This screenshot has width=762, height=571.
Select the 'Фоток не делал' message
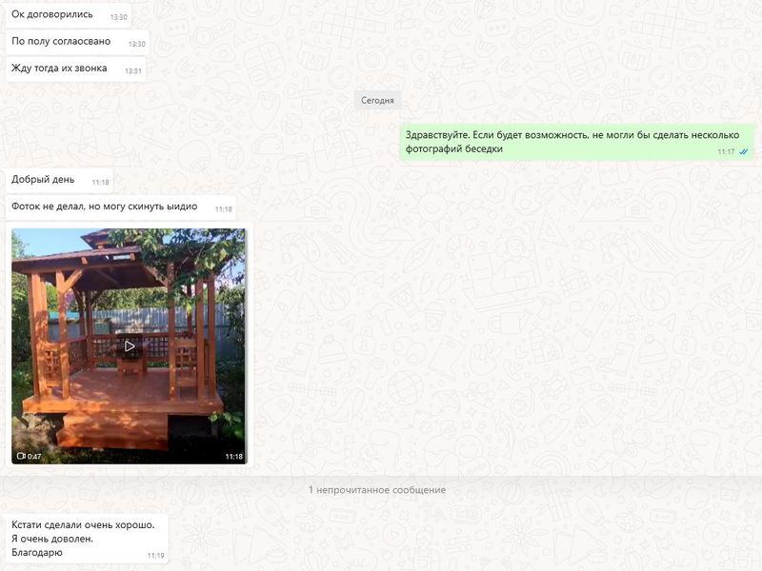click(x=121, y=207)
